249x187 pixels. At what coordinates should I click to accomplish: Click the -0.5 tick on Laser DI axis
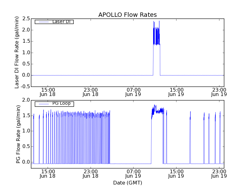pyautogui.click(x=26, y=87)
